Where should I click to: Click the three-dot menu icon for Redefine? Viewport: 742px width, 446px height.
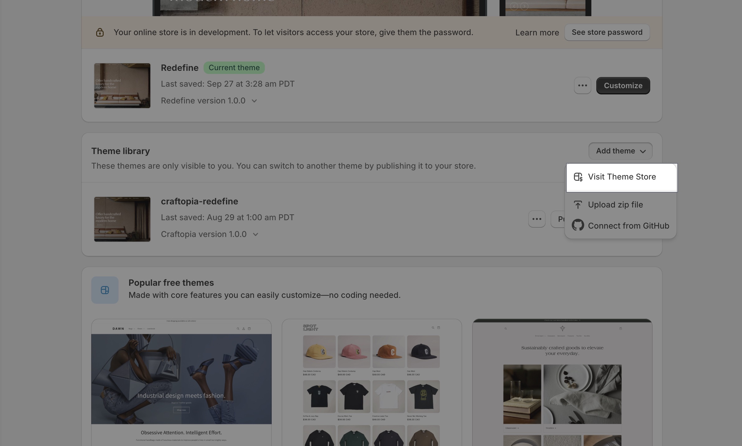(x=582, y=85)
